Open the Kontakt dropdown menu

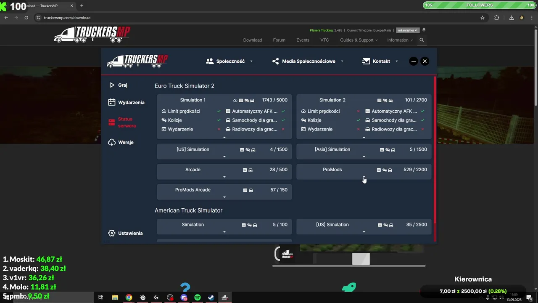[x=380, y=61]
